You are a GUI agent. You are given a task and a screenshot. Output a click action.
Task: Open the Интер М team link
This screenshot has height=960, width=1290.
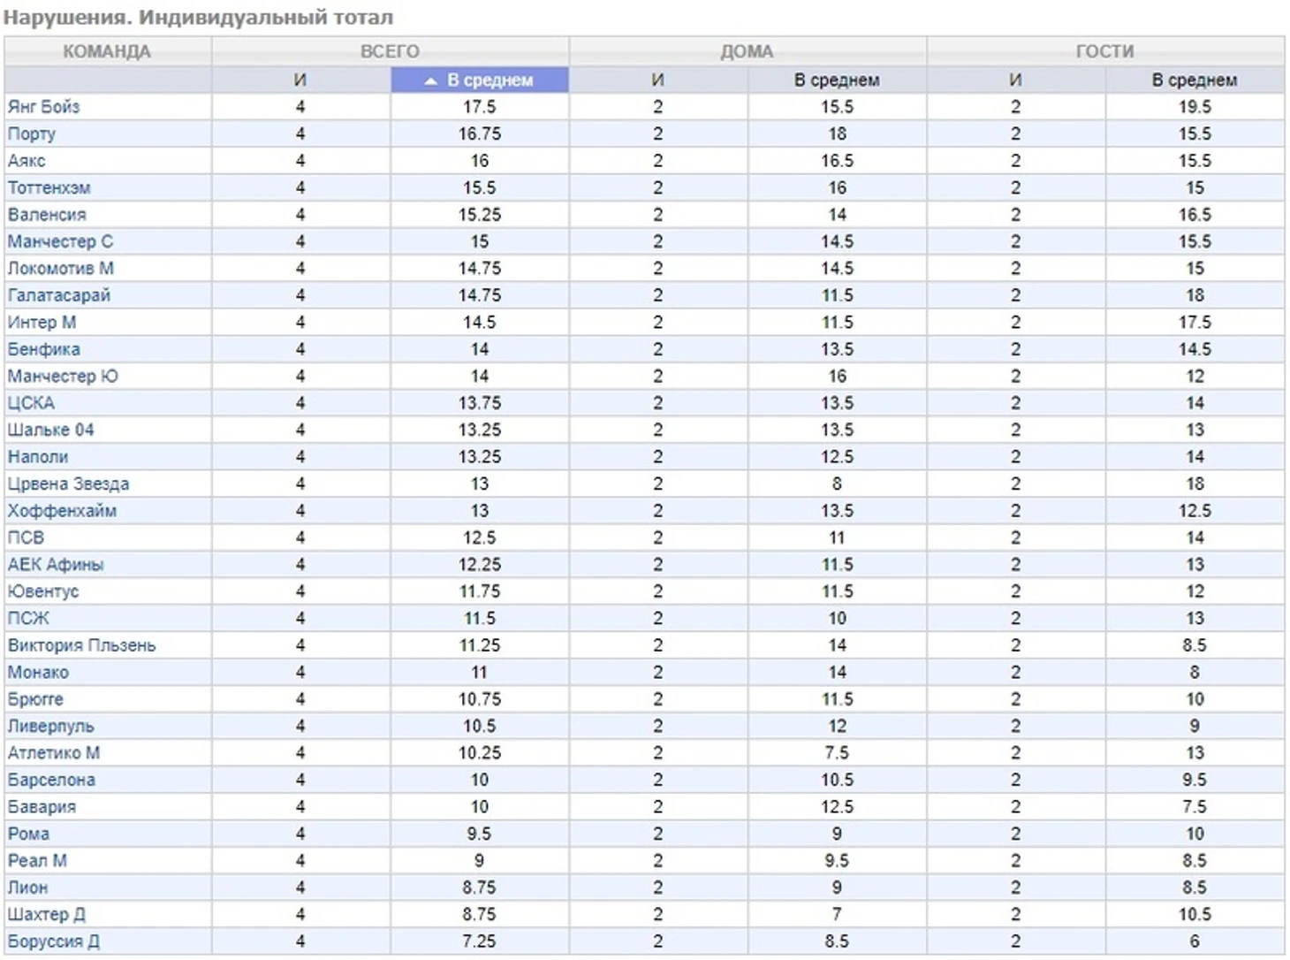pyautogui.click(x=42, y=323)
